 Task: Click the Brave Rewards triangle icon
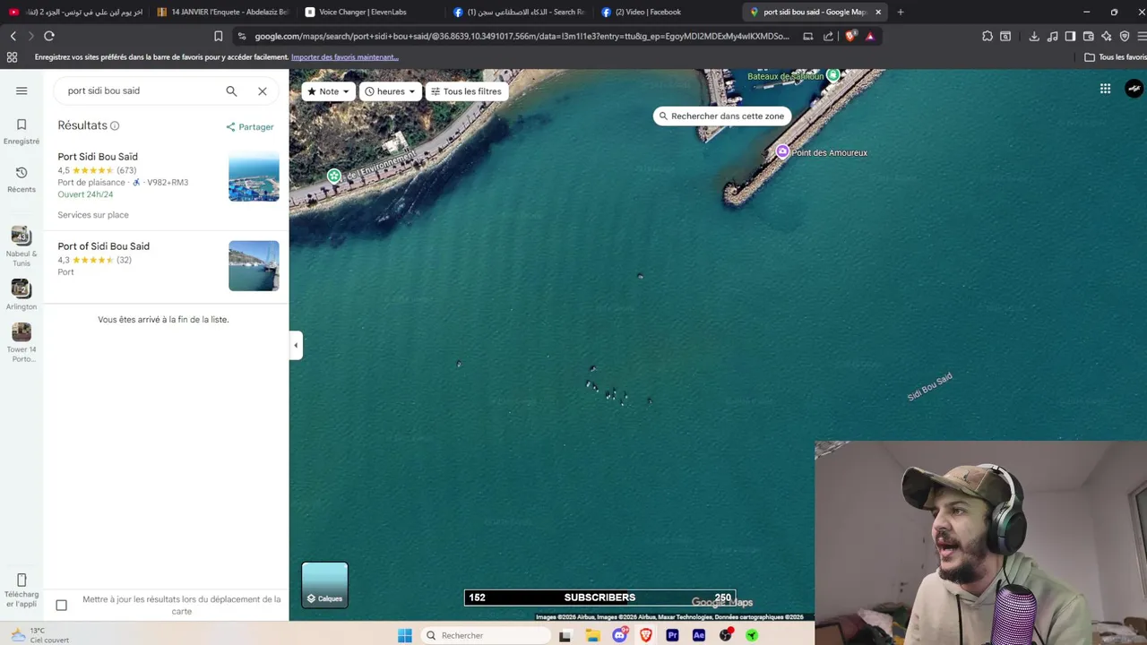tap(869, 36)
